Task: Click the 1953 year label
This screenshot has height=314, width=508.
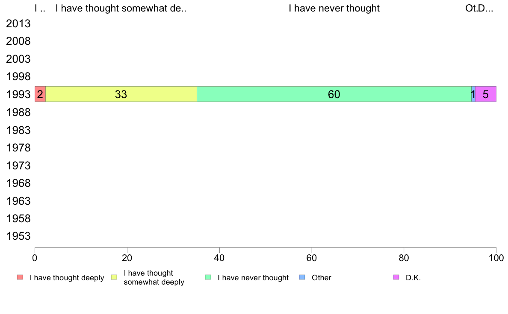Action: tap(18, 236)
